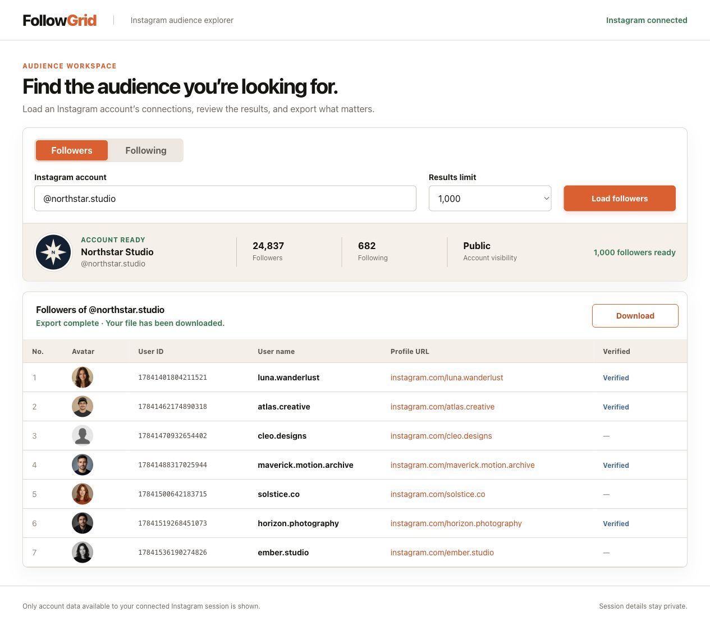Click the No. column header

[38, 352]
